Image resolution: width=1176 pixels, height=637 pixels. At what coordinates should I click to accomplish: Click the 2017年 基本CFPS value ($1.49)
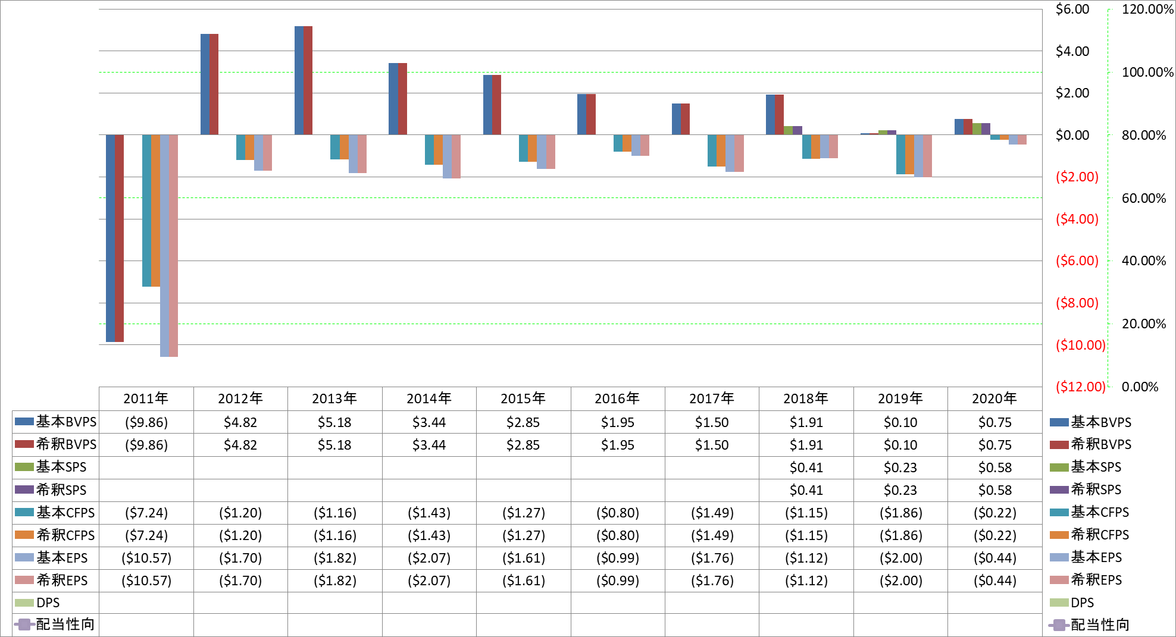[x=712, y=513]
